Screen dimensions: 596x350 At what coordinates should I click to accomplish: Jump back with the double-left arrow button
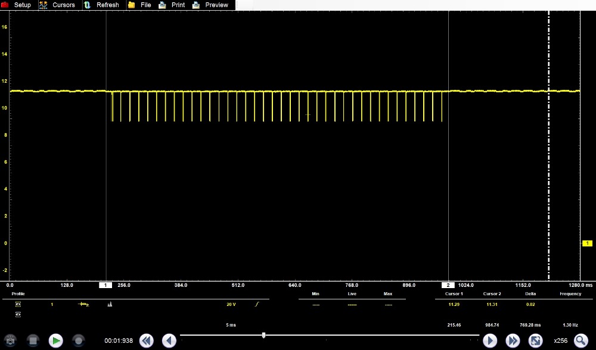[x=147, y=340]
